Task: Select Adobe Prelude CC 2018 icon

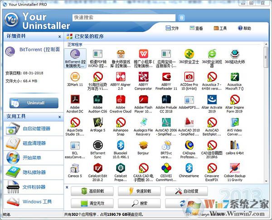Action: coord(166,99)
